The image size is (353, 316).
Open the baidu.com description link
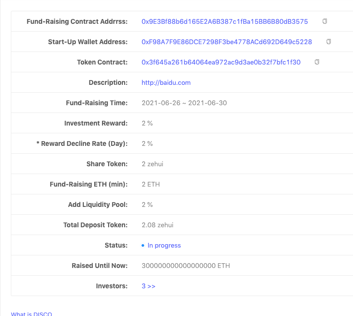[x=166, y=83]
